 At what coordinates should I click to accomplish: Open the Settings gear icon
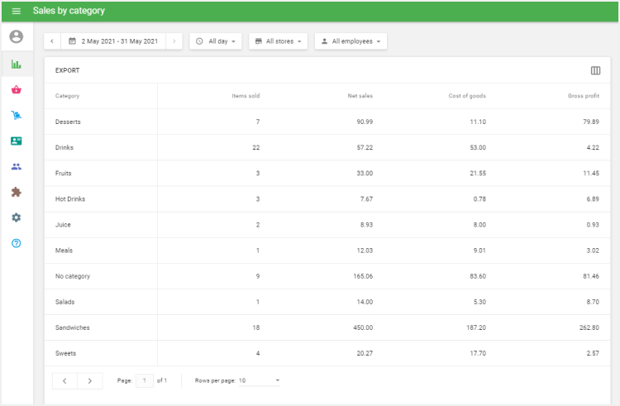pos(16,217)
